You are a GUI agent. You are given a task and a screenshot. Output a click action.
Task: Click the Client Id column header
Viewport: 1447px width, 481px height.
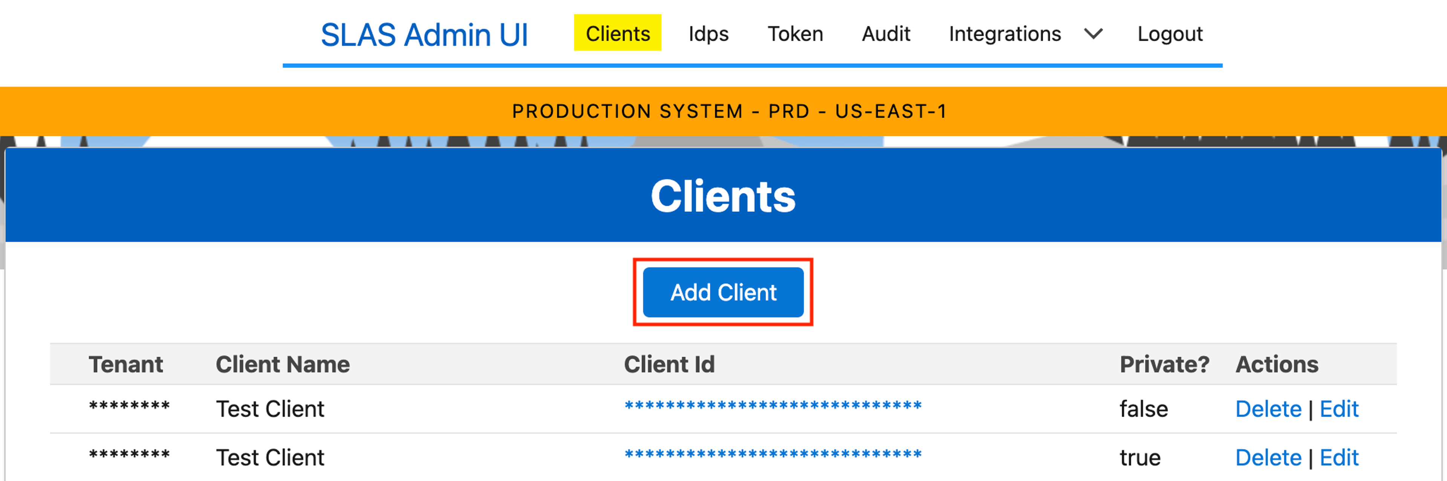[669, 364]
